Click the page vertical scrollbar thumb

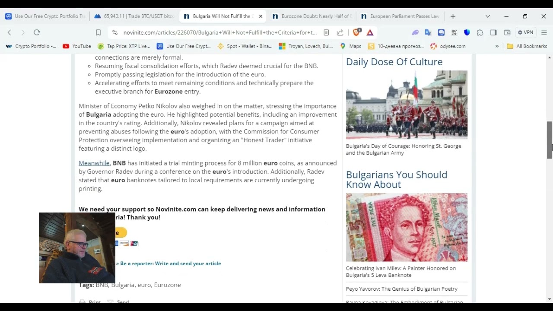coord(550,140)
